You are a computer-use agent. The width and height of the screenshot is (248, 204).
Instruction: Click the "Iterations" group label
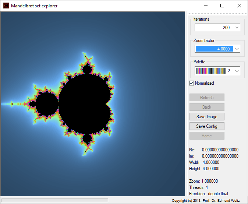coord(201,19)
